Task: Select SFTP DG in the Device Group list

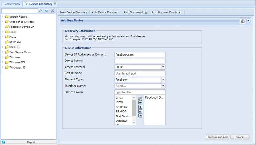Action: coord(122,107)
